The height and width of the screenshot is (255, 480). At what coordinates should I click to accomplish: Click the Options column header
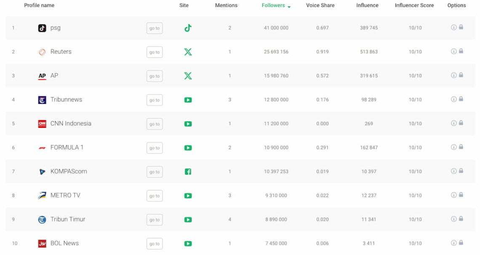tap(457, 5)
